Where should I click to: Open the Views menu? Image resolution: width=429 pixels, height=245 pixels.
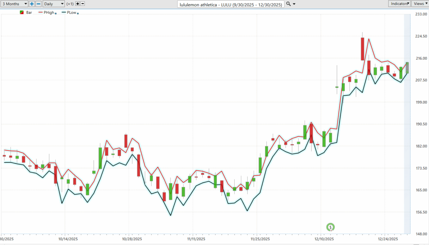419,3
